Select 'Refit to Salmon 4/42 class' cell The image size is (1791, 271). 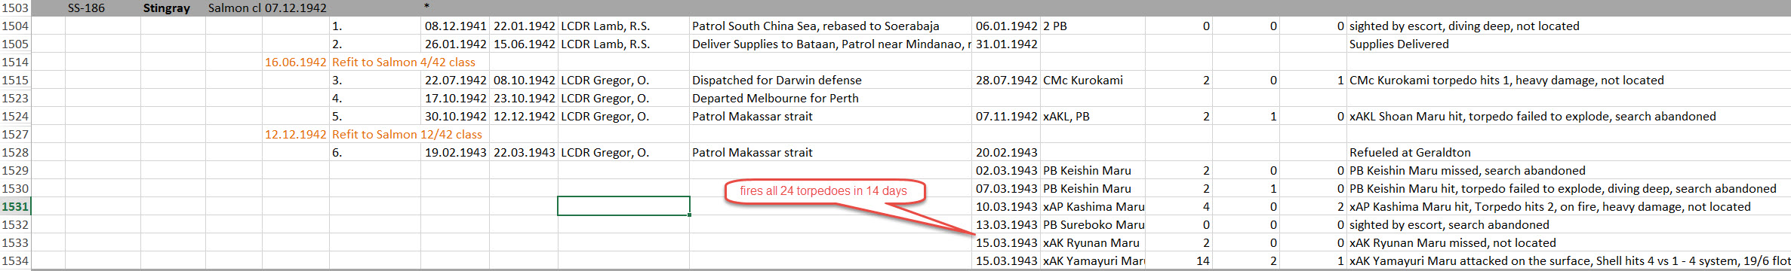pyautogui.click(x=404, y=62)
